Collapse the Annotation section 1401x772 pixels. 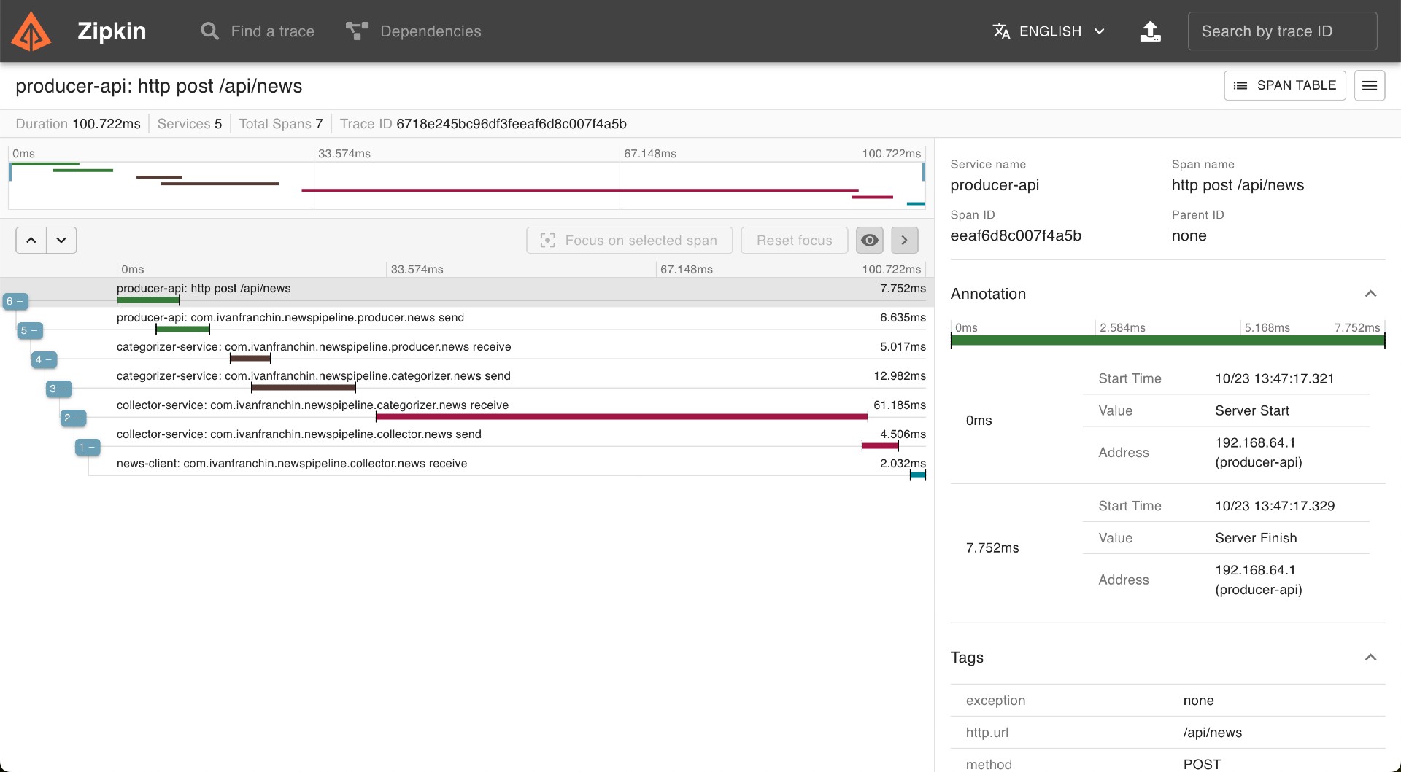[1370, 294]
